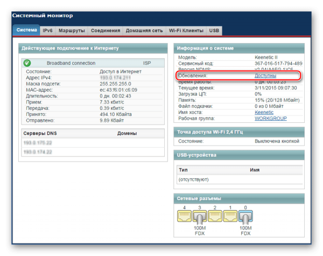Click the green connection status checkmark icon
Screen dimensions: 323x256
point(27,63)
